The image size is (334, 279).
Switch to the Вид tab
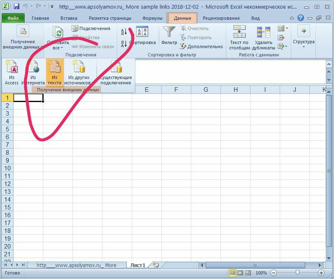coord(255,19)
